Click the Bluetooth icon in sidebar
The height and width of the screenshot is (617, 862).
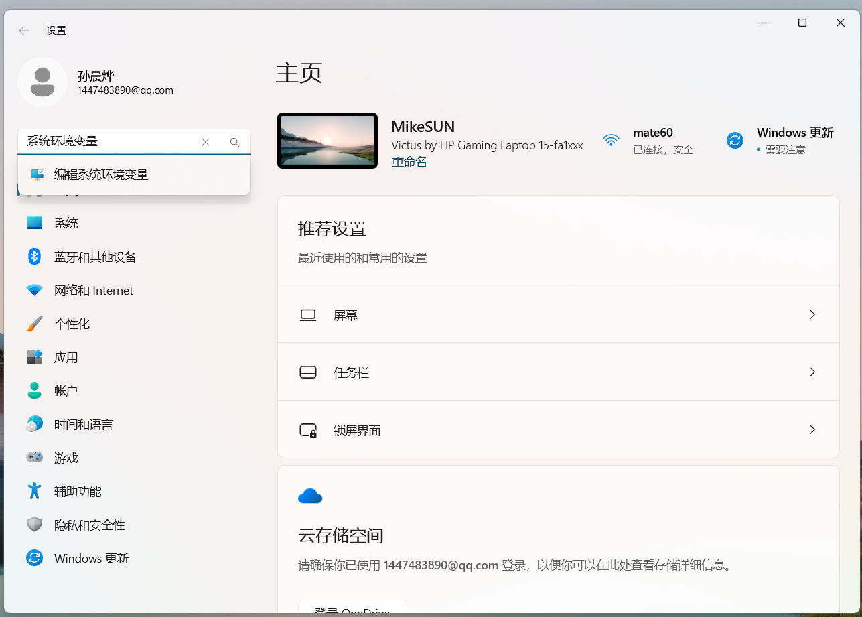(34, 257)
